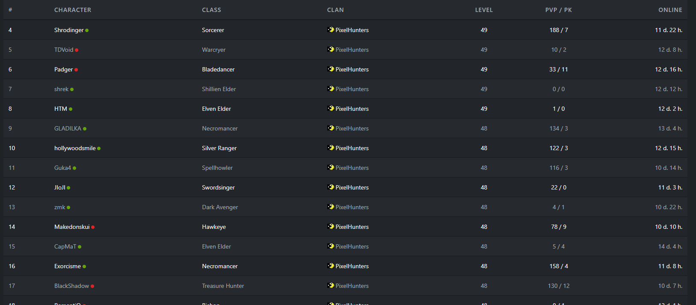Select the JloJl character name
Screen dimensions: 696x305
pyautogui.click(x=60, y=187)
